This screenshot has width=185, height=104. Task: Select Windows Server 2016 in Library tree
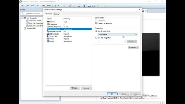[x=36, y=26]
